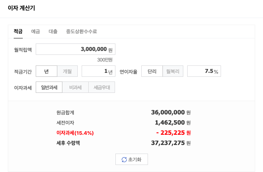Choose 단리 simple interest option
Viewport: 263px width, 172px height.
tap(152, 71)
